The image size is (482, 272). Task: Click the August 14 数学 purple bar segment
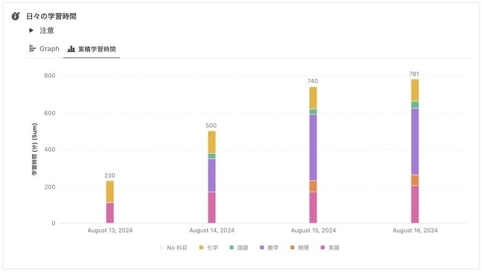click(212, 175)
